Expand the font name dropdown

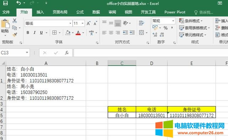[x=70, y=23]
